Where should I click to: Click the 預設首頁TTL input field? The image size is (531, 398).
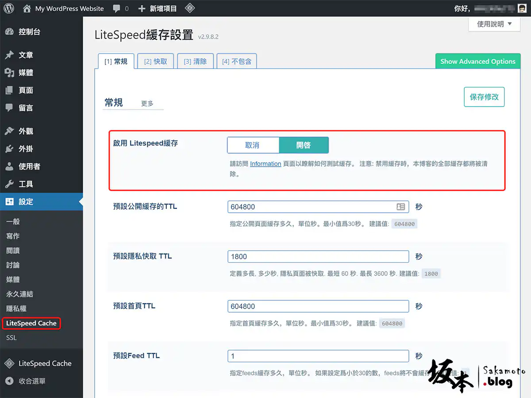pos(318,306)
